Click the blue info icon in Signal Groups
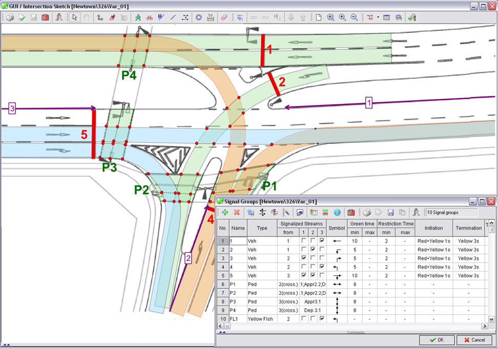Image resolution: width=498 pixels, height=349 pixels. pyautogui.click(x=337, y=212)
